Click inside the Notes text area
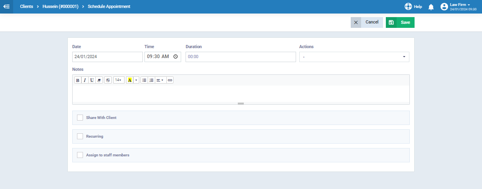This screenshot has width=482, height=189. [x=241, y=94]
